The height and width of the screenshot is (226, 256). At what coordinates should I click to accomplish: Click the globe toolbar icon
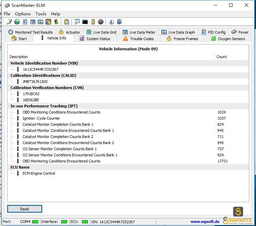[17, 22]
